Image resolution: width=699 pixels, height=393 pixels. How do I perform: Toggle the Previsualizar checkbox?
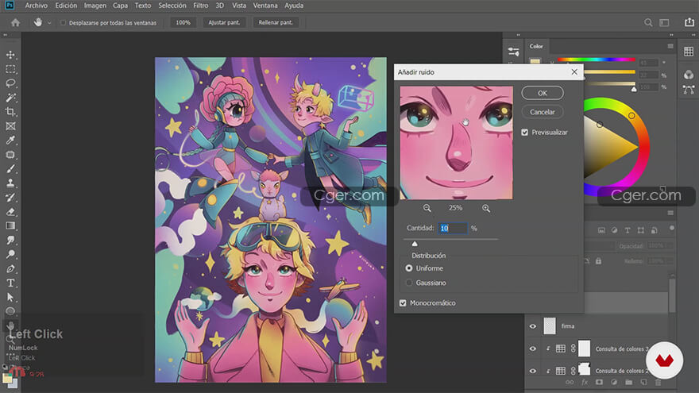525,133
